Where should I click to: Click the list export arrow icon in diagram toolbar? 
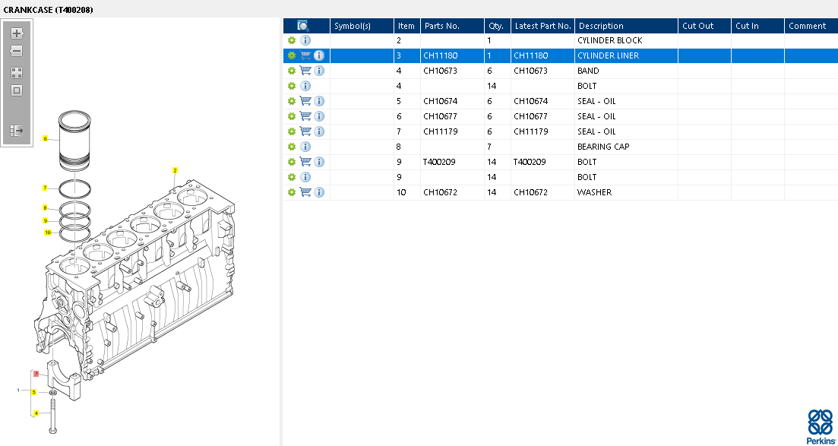(17, 131)
